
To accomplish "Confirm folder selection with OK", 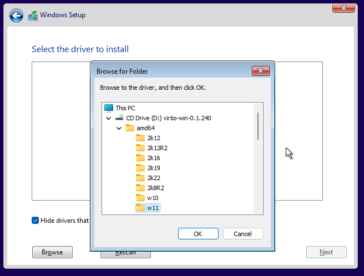I will [x=198, y=233].
